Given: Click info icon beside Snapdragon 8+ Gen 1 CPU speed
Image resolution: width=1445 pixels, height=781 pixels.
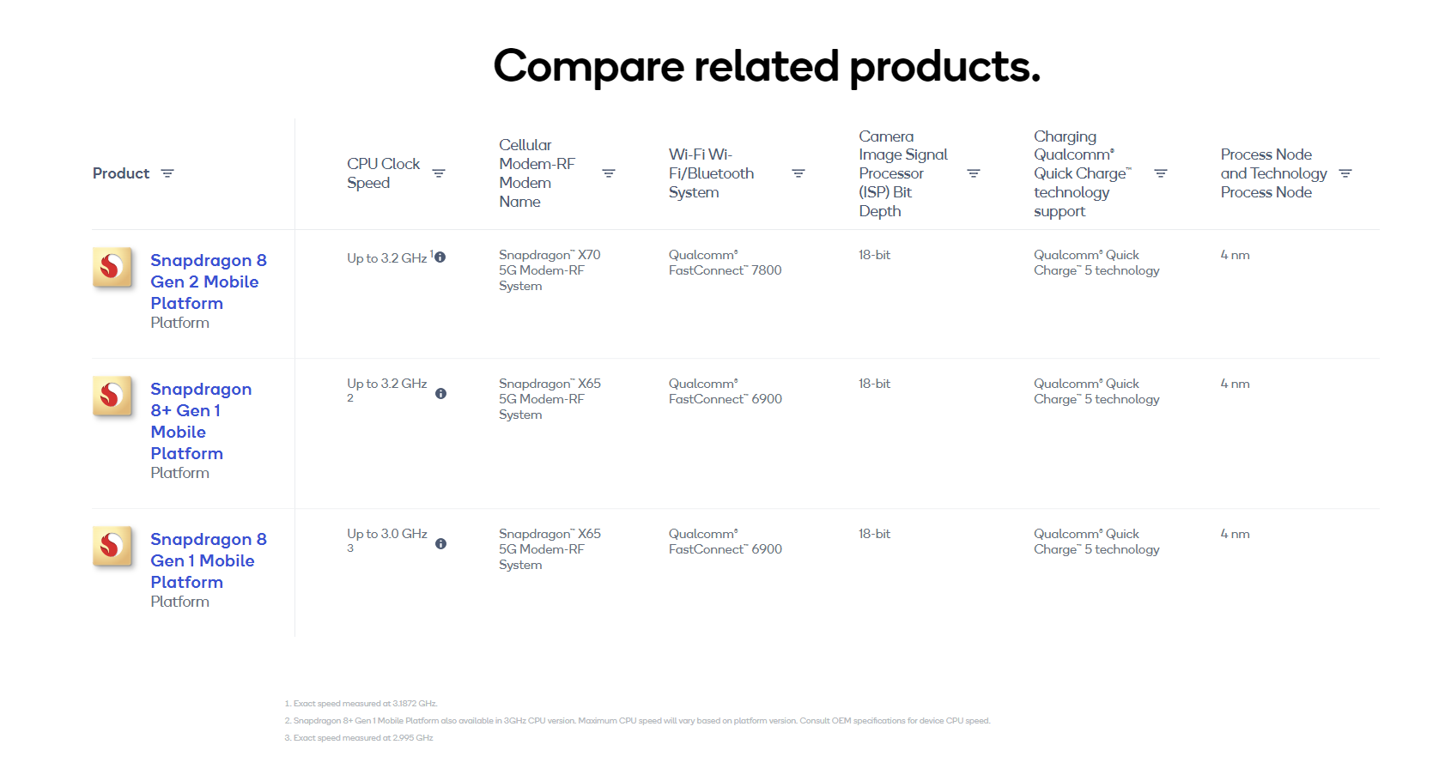Looking at the screenshot, I should [441, 394].
